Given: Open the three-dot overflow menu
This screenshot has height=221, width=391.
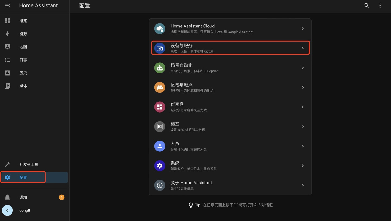Looking at the screenshot, I should 380,5.
